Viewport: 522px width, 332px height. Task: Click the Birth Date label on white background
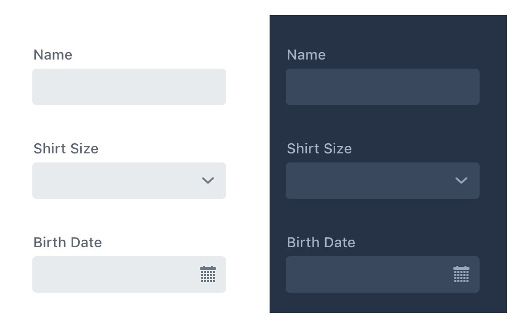68,243
